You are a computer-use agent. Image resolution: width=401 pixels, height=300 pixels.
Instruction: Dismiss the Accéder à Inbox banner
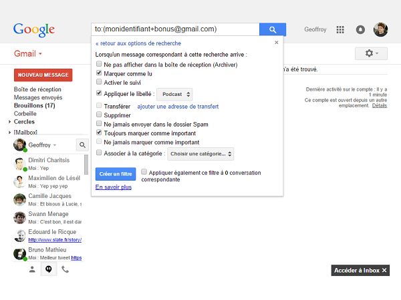pos(384,271)
